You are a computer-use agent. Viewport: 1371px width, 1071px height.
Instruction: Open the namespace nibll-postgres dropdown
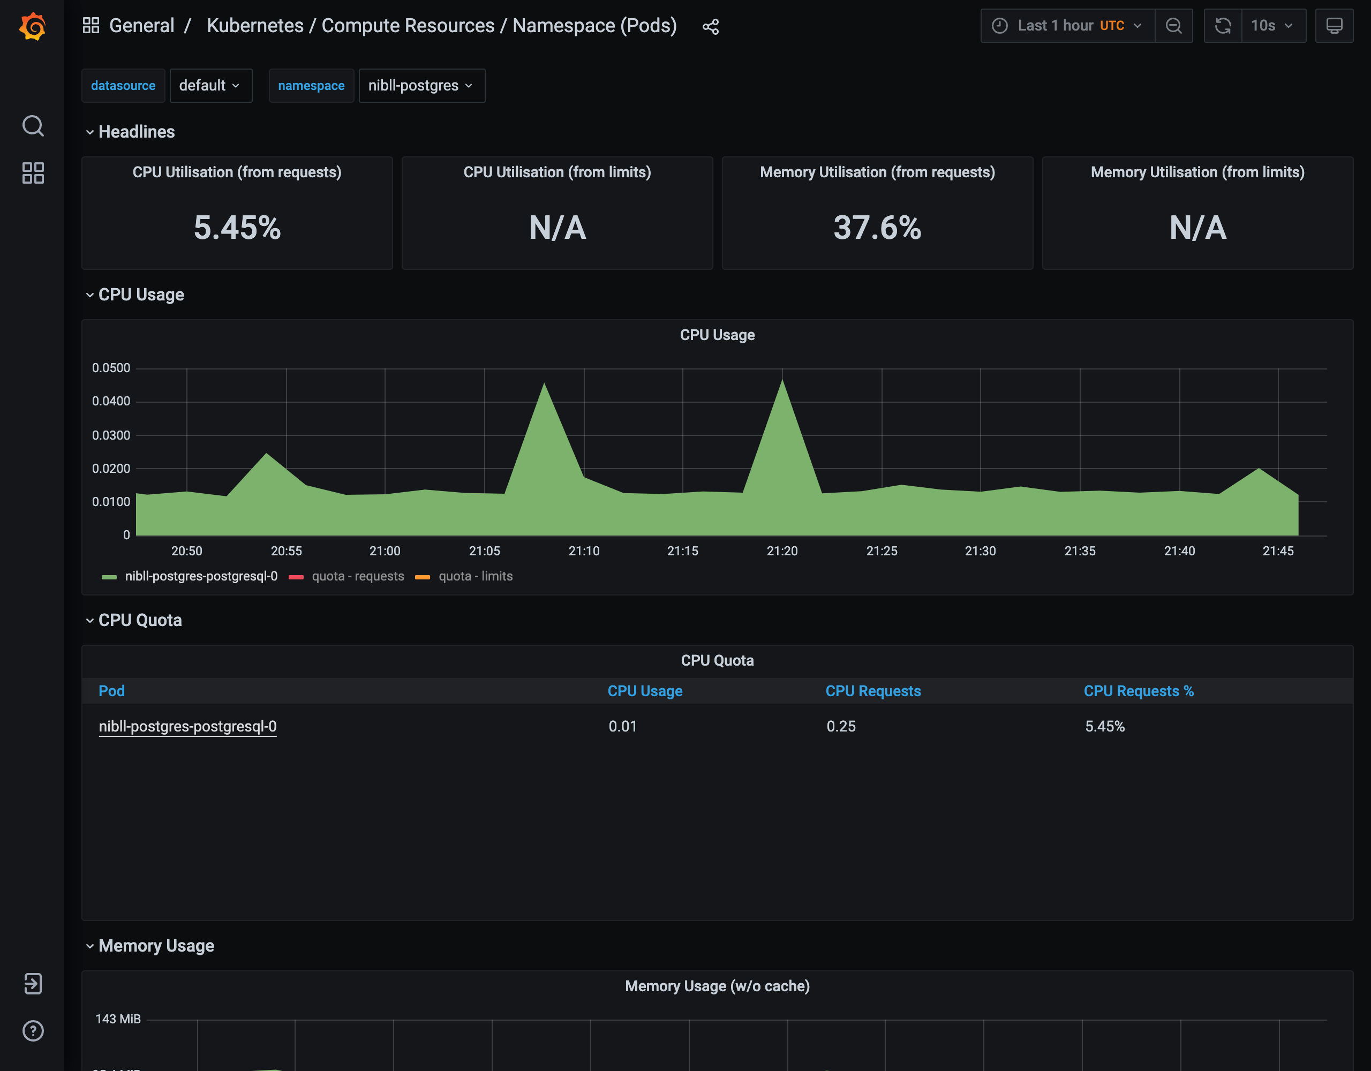421,85
